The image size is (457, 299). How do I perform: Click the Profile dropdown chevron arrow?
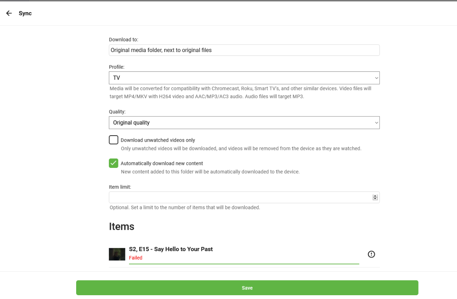click(376, 78)
